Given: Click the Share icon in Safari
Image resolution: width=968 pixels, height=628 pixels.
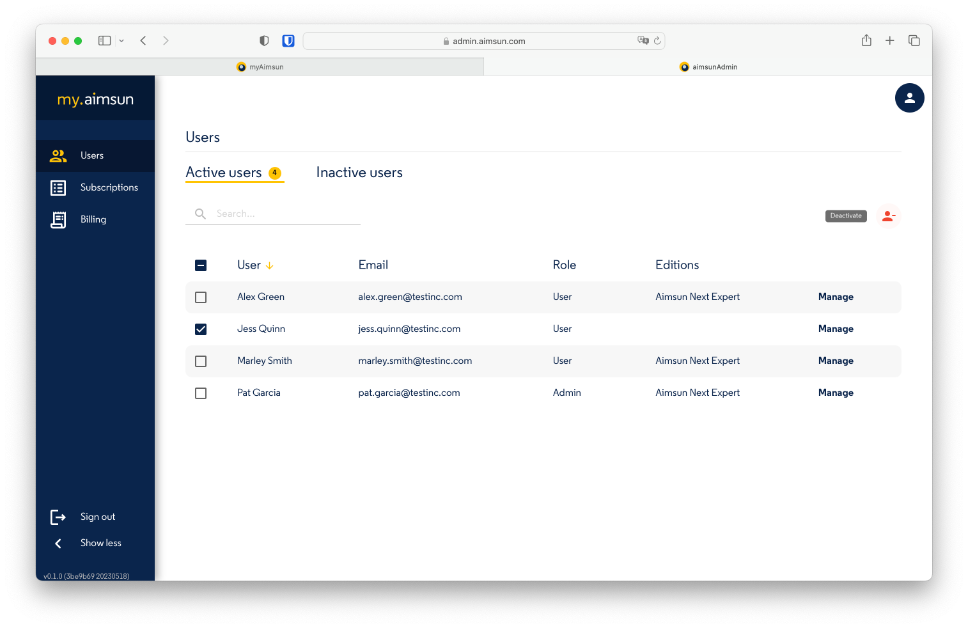Looking at the screenshot, I should [866, 40].
